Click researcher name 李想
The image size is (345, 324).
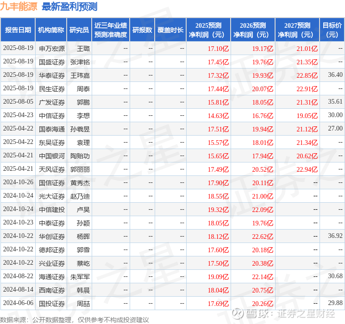83,116
